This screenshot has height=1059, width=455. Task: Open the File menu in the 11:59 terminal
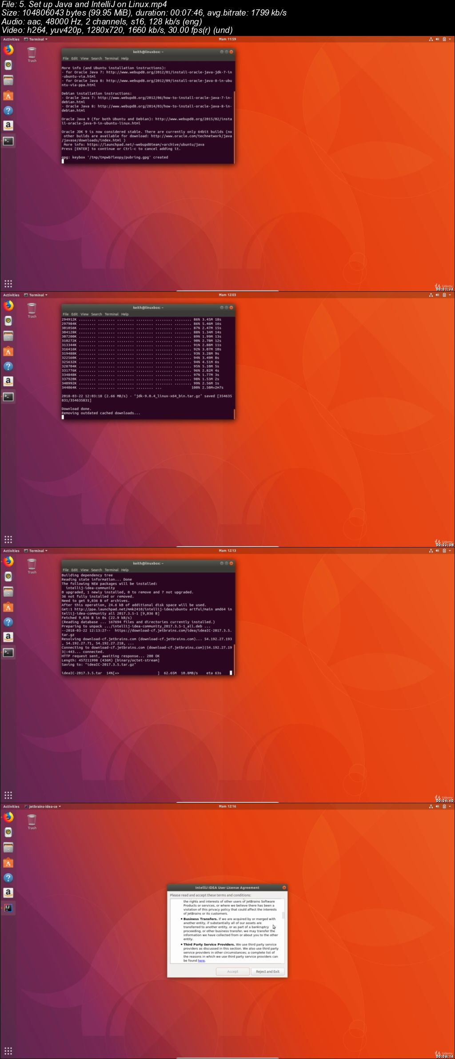[x=66, y=58]
